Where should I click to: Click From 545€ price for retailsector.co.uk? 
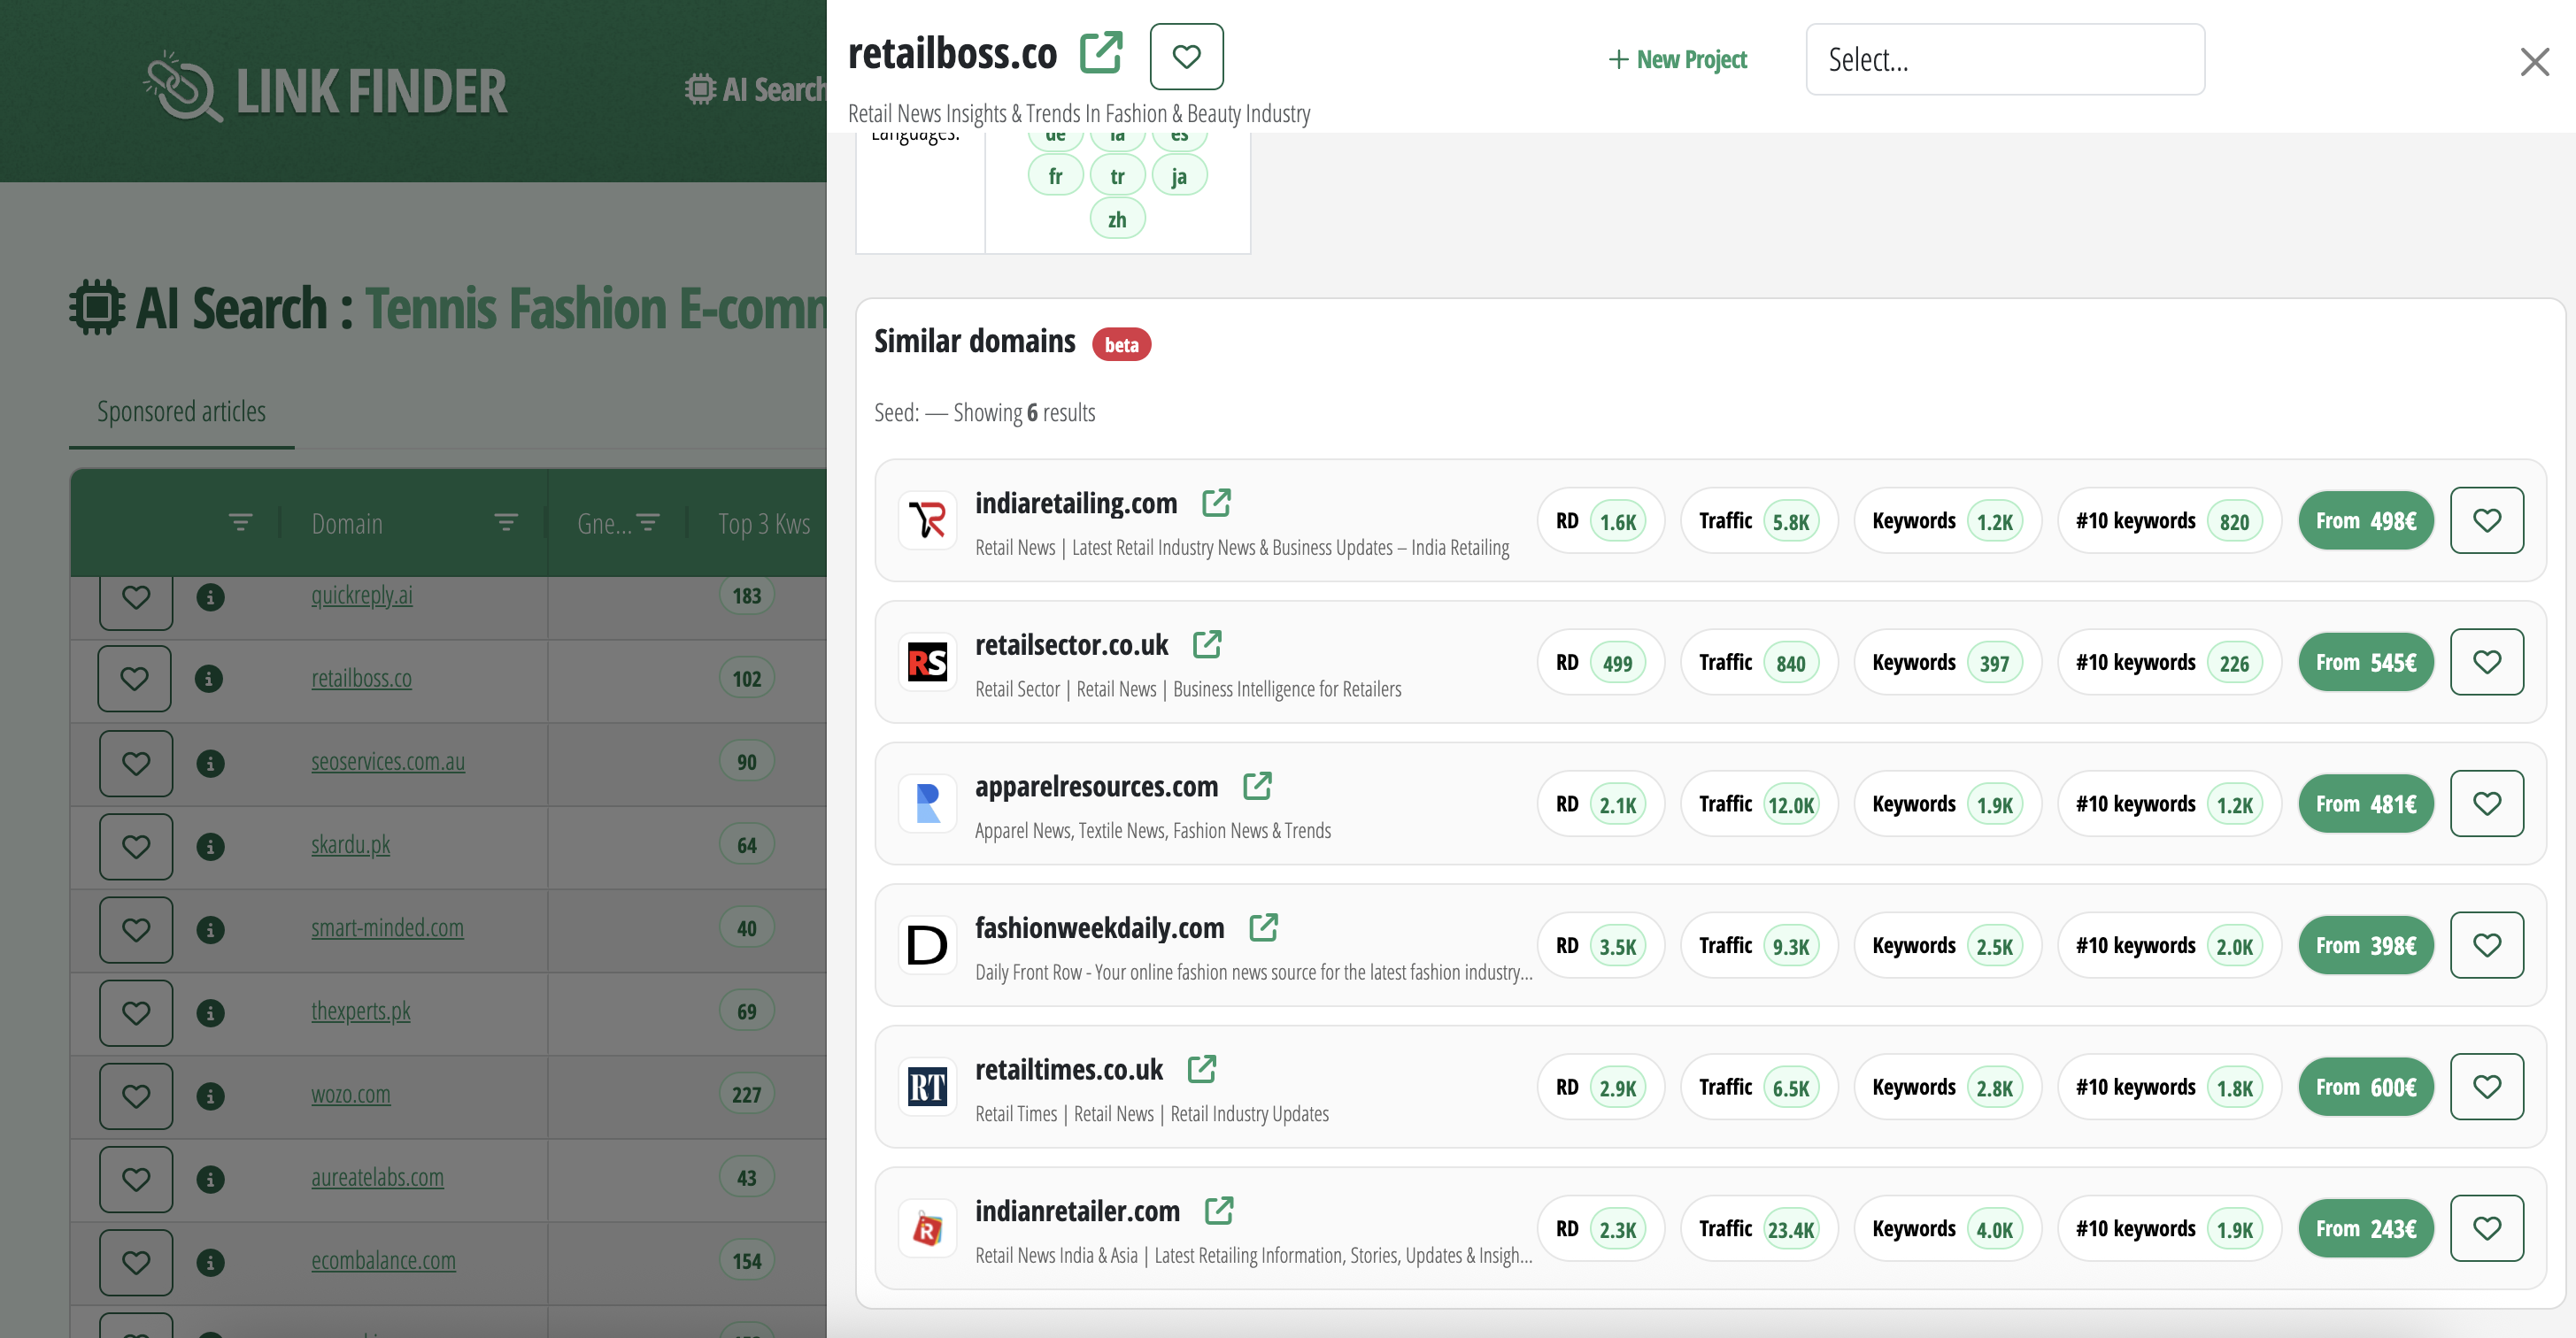pyautogui.click(x=2365, y=662)
